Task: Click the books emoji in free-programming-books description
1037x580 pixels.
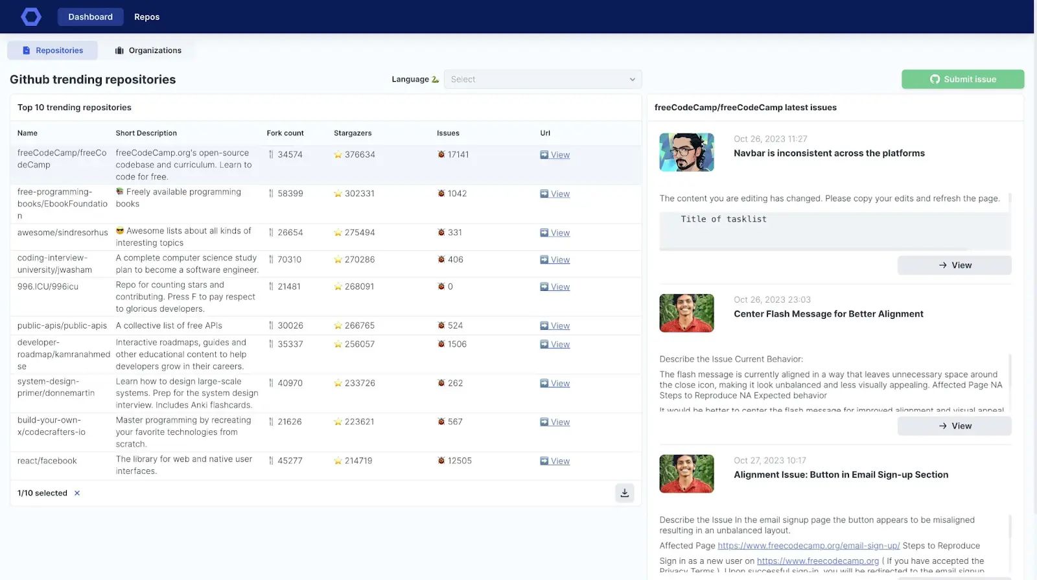Action: 120,192
